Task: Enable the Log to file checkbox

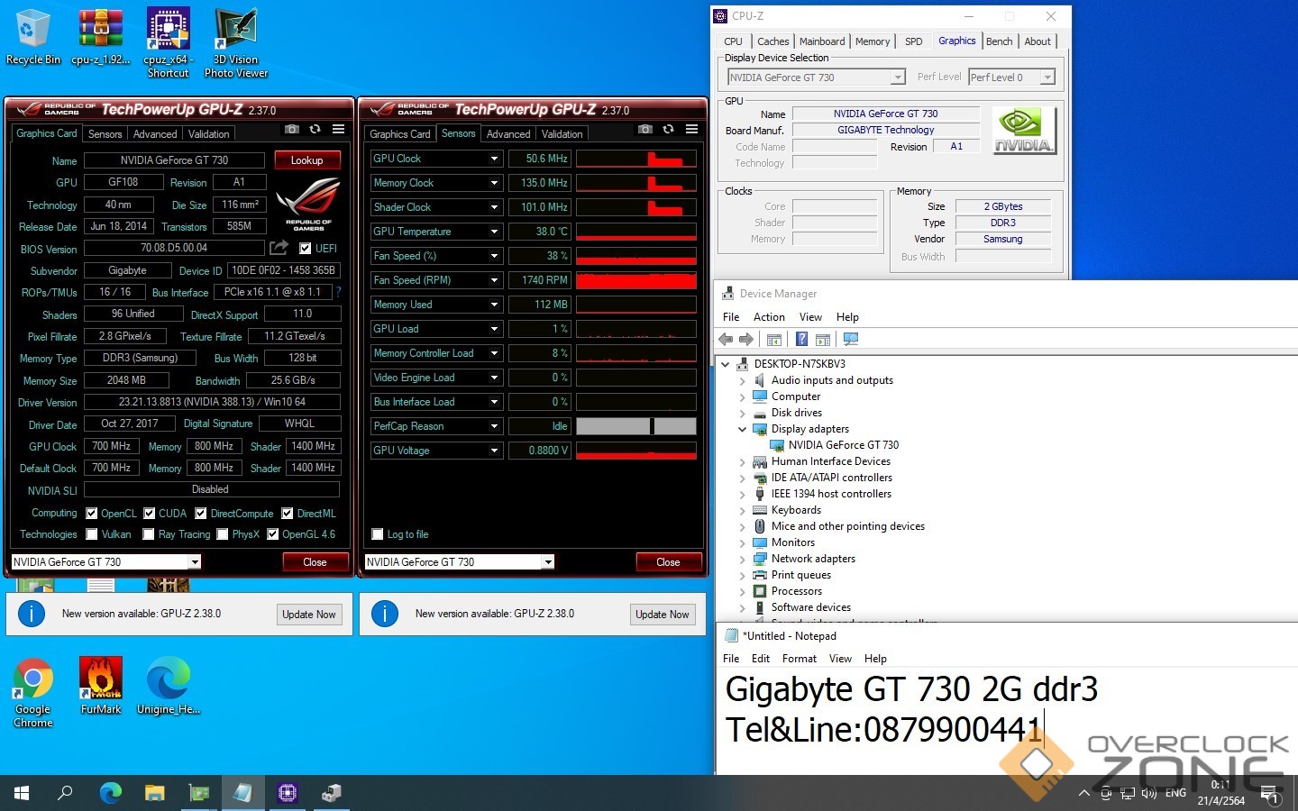Action: (x=378, y=534)
